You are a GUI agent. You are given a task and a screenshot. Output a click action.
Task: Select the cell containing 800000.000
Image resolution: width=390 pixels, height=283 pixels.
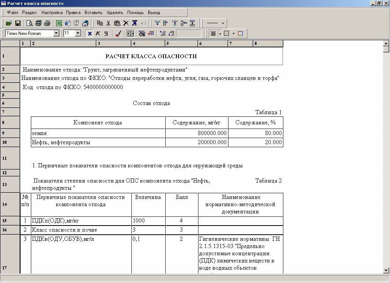click(x=197, y=133)
